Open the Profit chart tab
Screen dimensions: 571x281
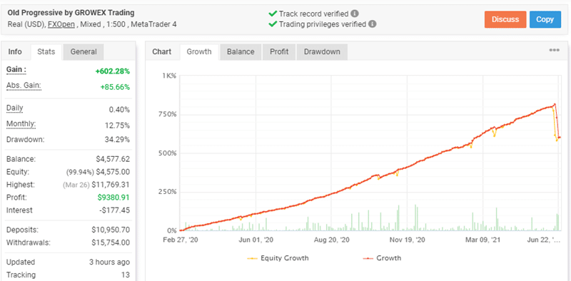(x=279, y=51)
